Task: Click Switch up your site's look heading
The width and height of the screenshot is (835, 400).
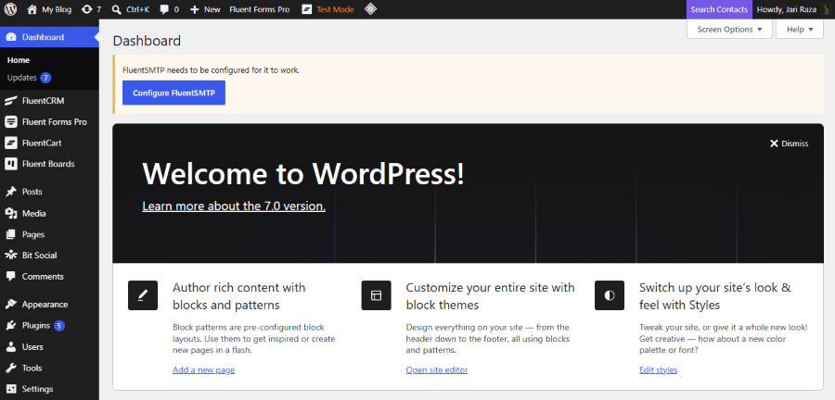Action: 715,296
